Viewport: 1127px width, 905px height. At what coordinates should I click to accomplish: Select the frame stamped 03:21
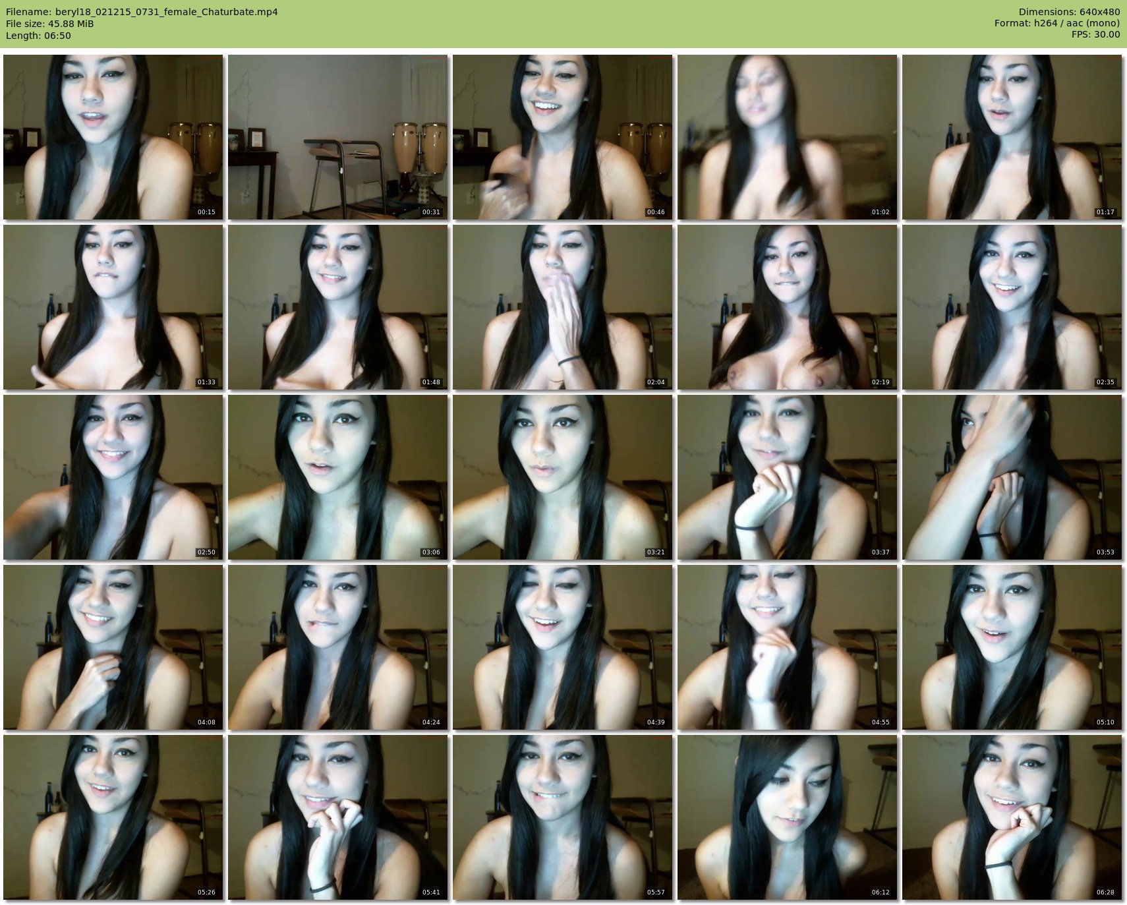tap(562, 477)
